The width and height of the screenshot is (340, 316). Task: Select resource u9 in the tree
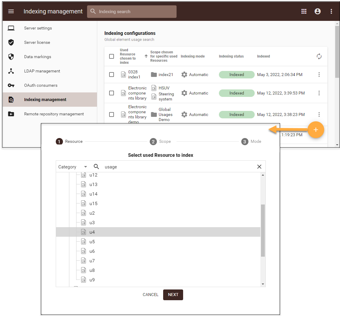(x=92, y=280)
